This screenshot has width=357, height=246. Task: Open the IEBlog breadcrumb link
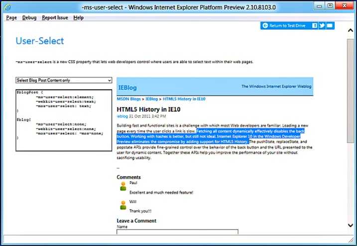click(152, 99)
